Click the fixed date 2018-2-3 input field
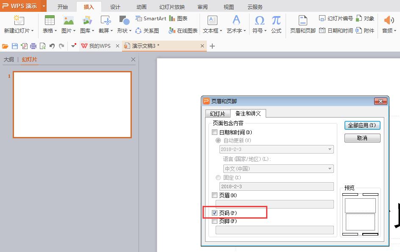Viewport: 400px width, 252px height. click(277, 186)
